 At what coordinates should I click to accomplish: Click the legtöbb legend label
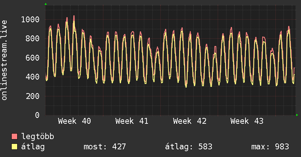click(x=38, y=136)
